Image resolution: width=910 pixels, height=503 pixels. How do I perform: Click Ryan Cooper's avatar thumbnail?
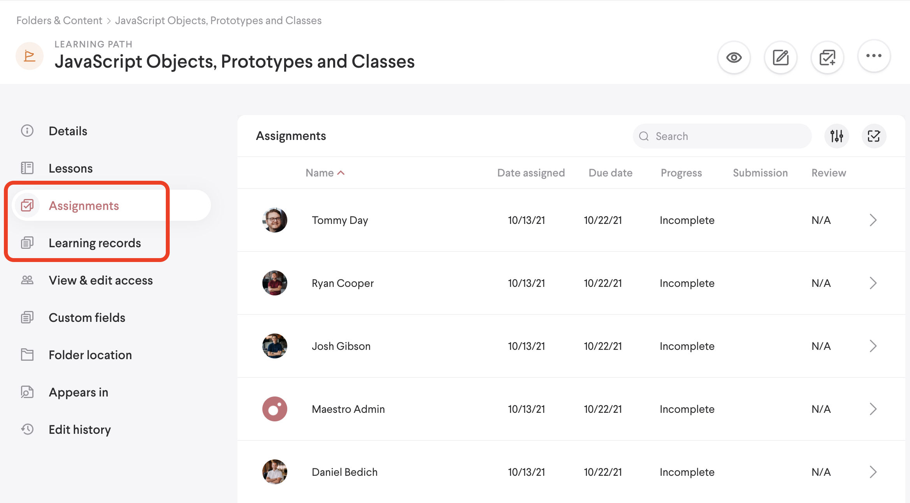(275, 283)
